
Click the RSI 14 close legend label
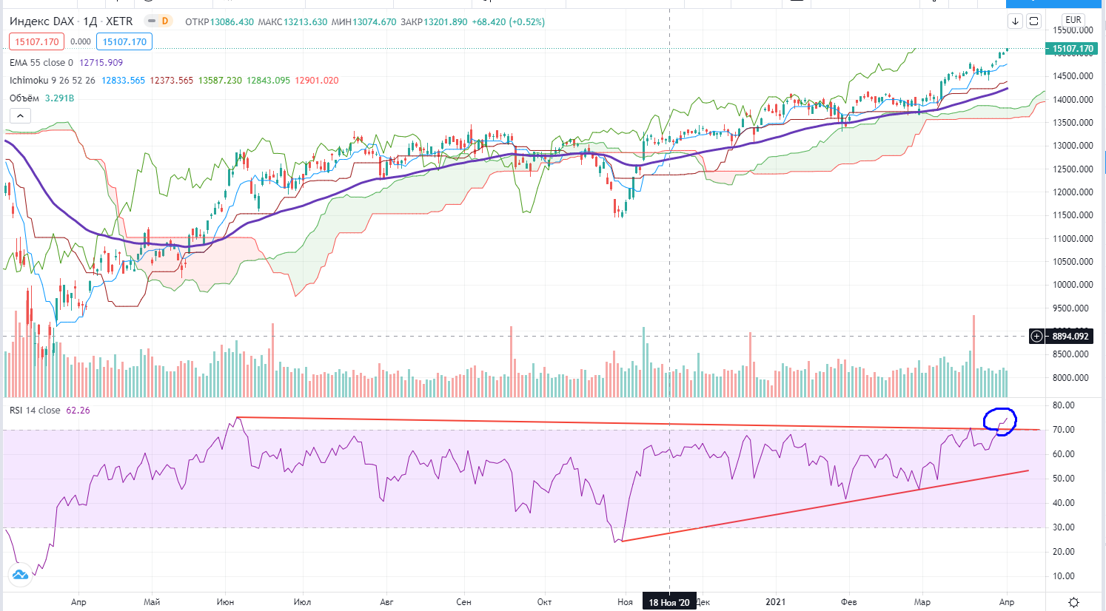tap(35, 411)
